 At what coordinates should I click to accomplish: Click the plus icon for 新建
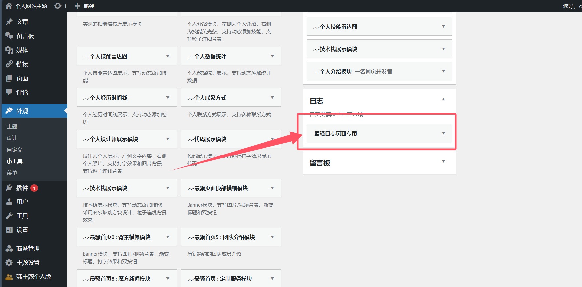pos(78,6)
